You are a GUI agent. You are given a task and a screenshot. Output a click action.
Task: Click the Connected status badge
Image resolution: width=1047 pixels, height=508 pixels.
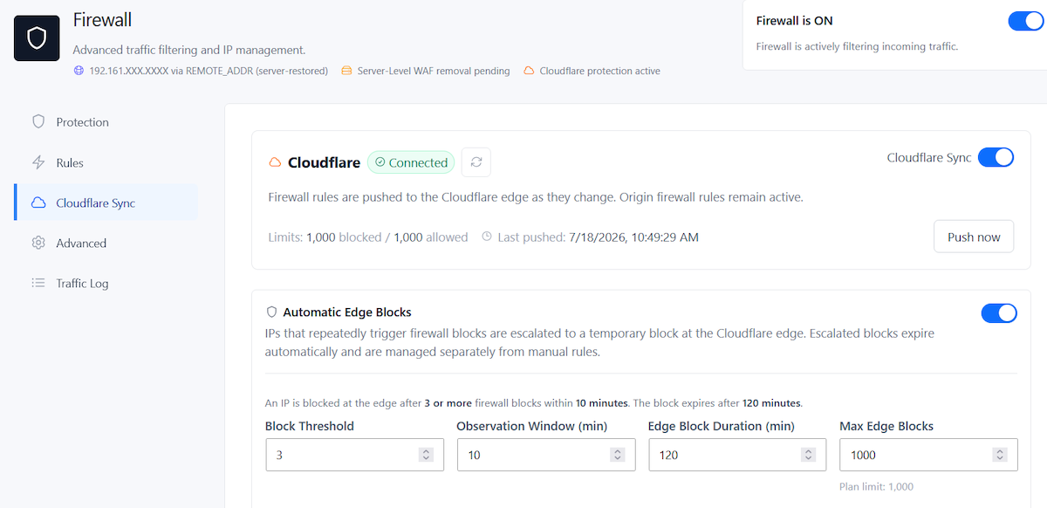(x=411, y=162)
